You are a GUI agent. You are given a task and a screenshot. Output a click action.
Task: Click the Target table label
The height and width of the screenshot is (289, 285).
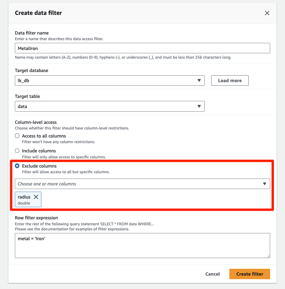[27, 96]
